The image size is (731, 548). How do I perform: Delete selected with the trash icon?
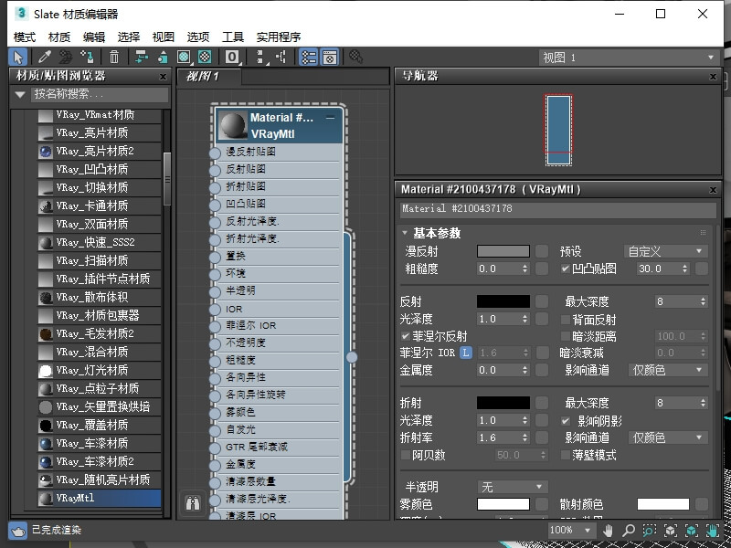click(x=114, y=58)
